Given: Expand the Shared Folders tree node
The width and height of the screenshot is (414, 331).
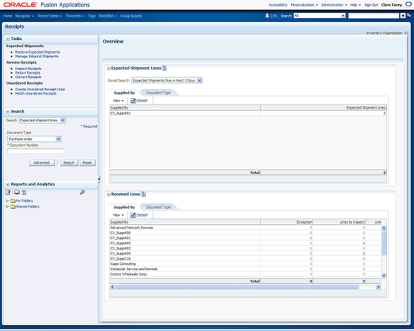Looking at the screenshot, I should [7, 207].
